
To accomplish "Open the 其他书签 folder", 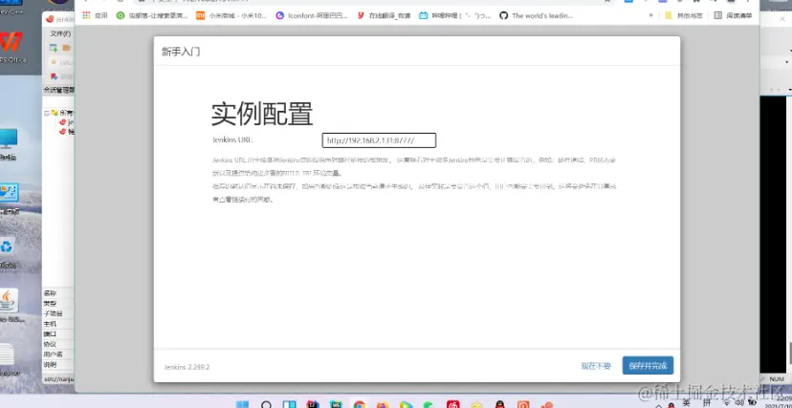I will click(683, 15).
